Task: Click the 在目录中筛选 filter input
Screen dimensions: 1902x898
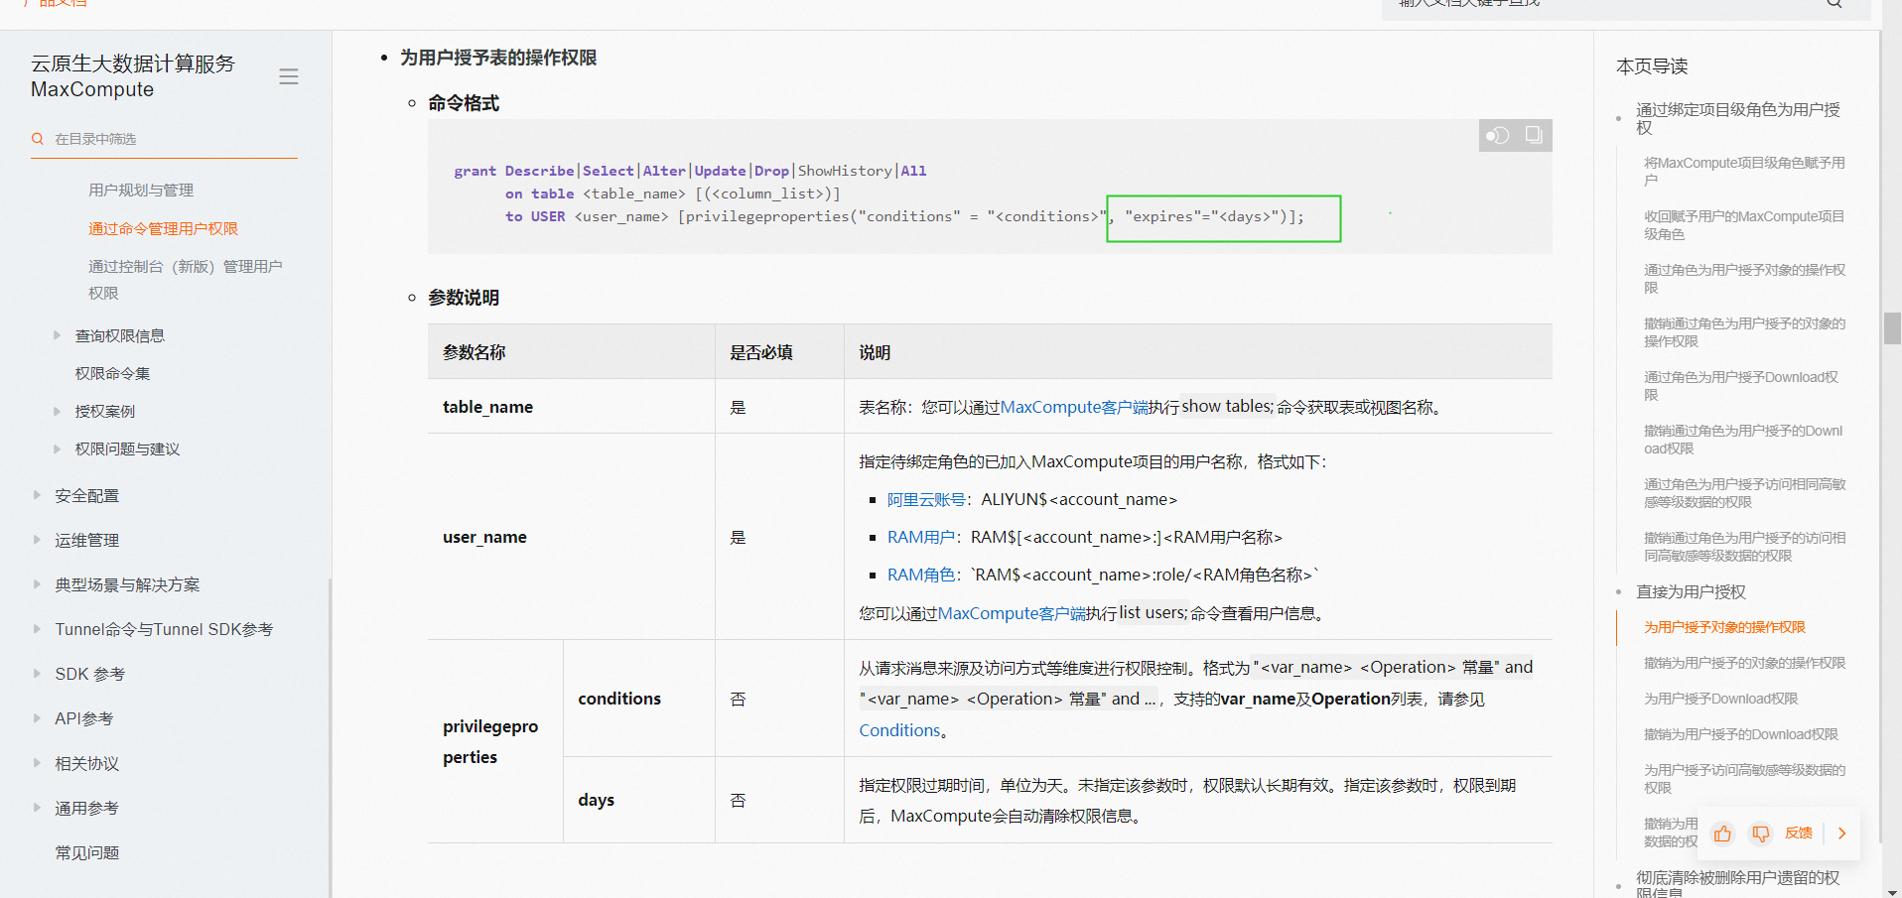Action: click(169, 139)
